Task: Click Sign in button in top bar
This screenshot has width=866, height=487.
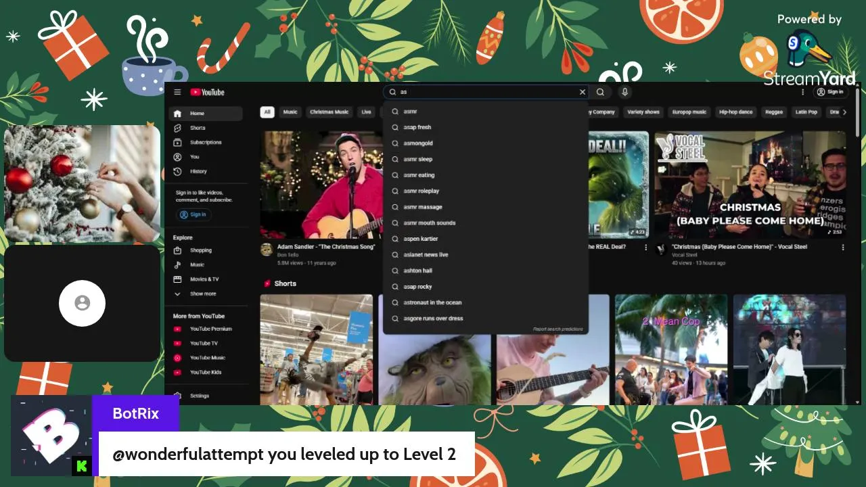Action: point(830,92)
